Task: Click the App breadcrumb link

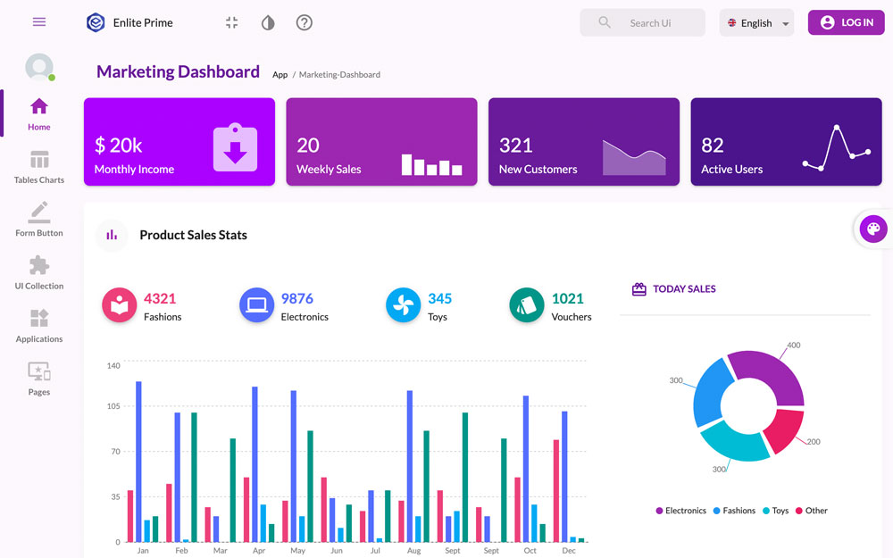Action: point(280,75)
